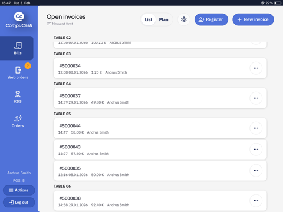
Task: Click the sort icon beside Newest first
Action: point(49,24)
